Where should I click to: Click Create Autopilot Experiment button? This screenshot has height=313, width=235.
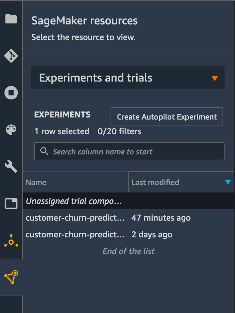tap(167, 116)
